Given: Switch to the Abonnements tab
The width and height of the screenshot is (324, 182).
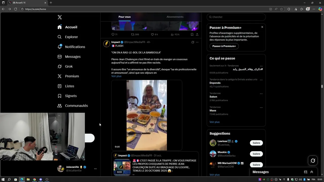Looking at the screenshot, I should point(175,17).
